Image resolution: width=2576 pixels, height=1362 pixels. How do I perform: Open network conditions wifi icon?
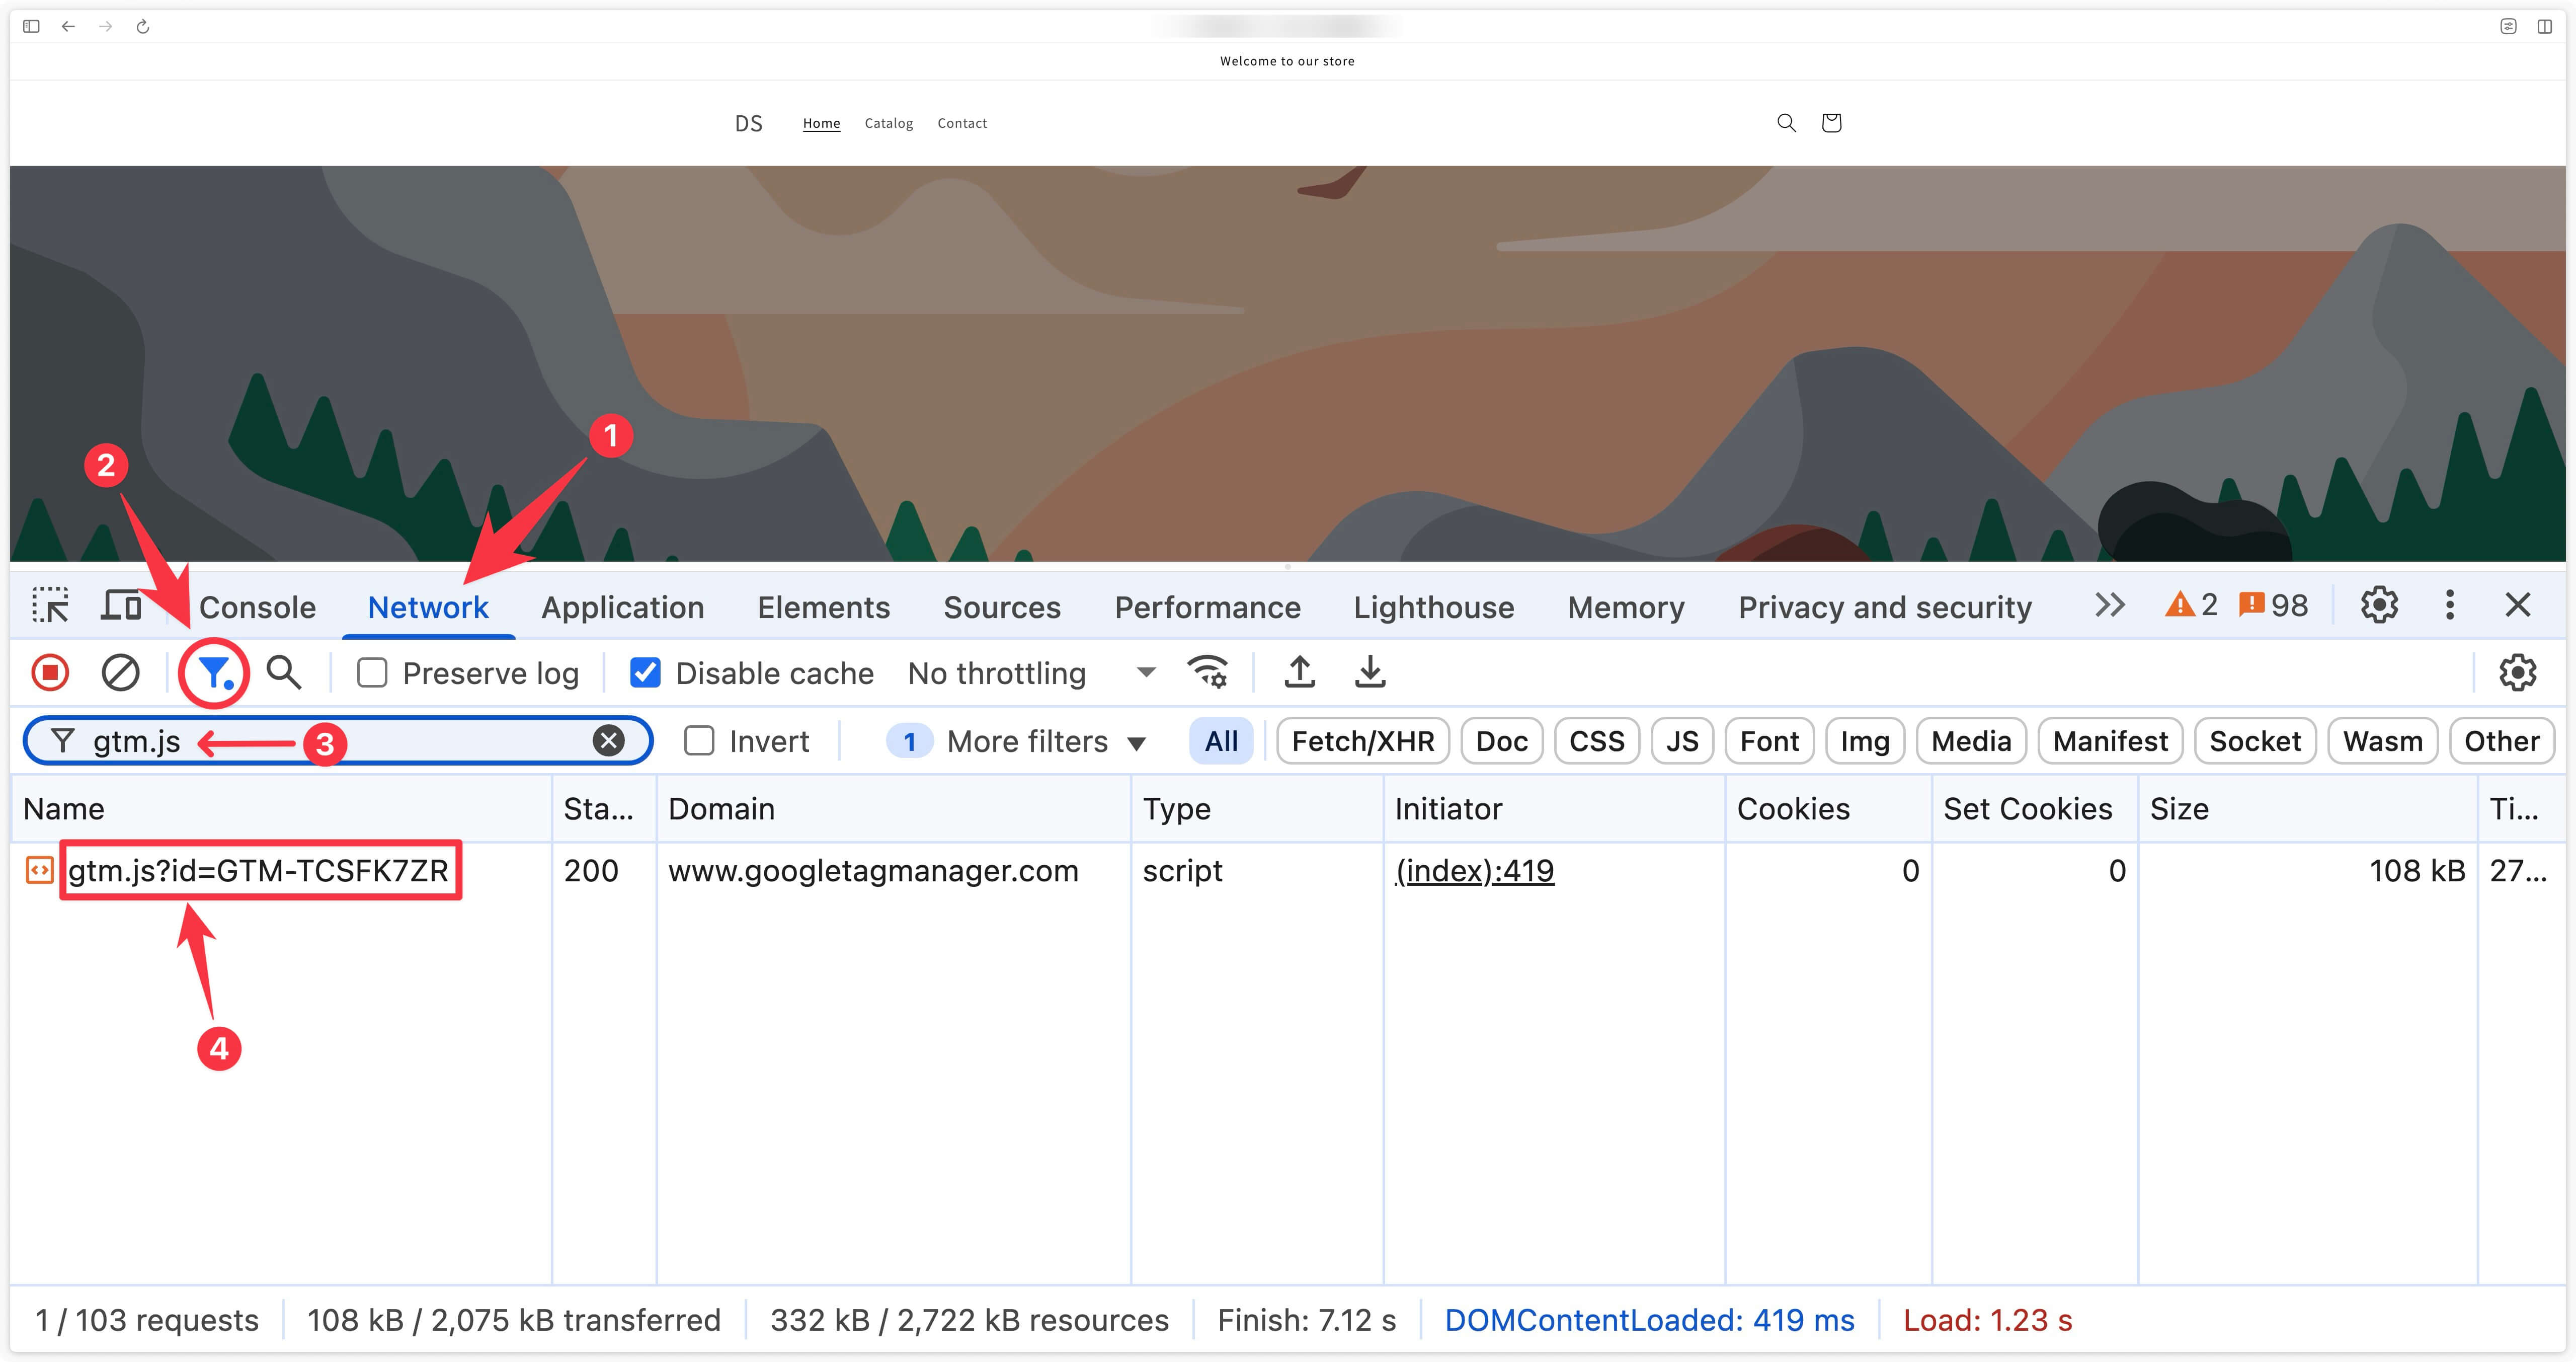point(1207,672)
